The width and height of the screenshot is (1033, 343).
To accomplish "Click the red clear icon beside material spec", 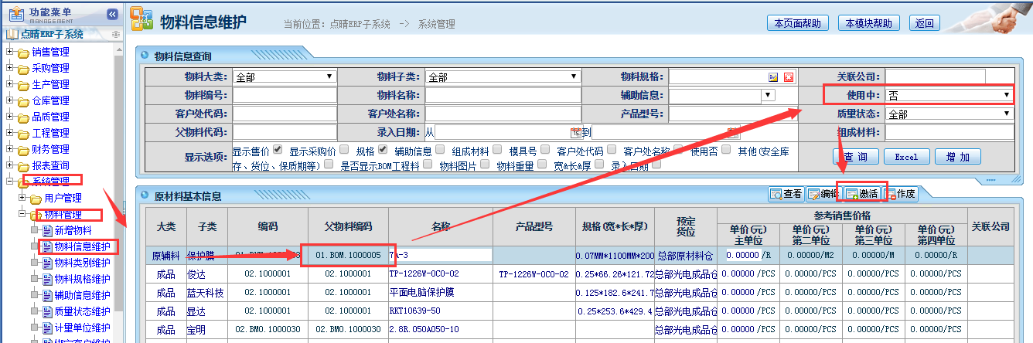I will click(x=789, y=77).
